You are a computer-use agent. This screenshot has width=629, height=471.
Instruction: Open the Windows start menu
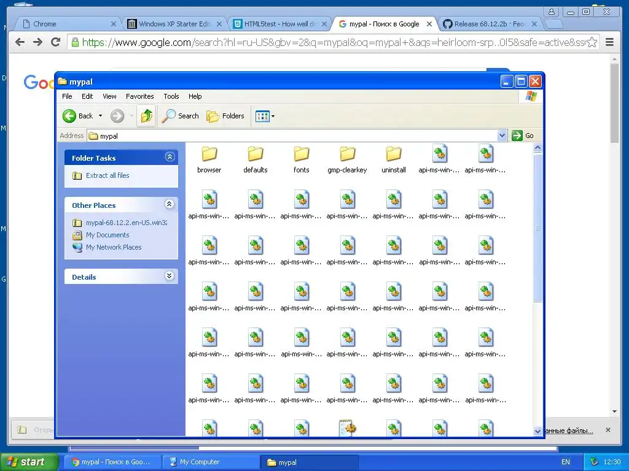28,462
